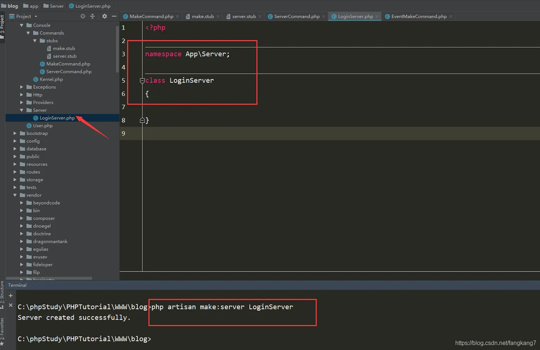Collapse the Console folder
This screenshot has height=350, width=540.
coord(22,25)
